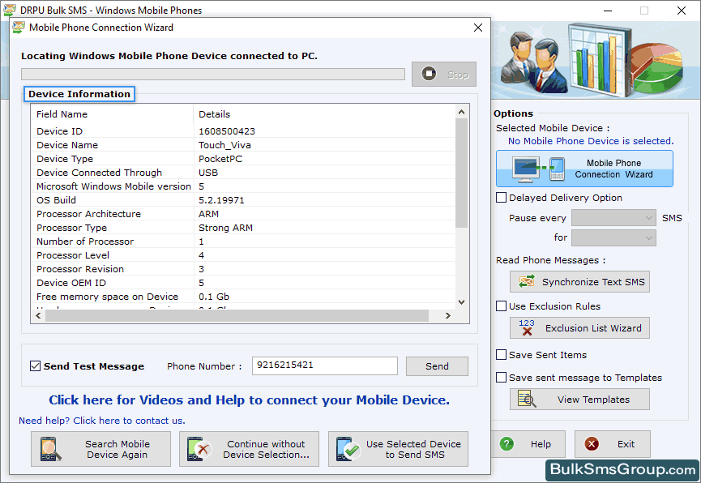
Task: Select the Device Connected Through row
Action: click(x=243, y=173)
